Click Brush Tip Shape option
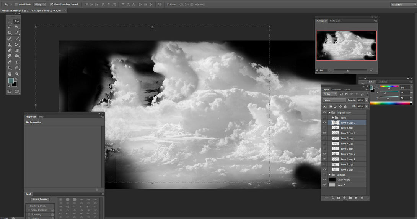Viewport: 417px width, 219px height. point(38,206)
